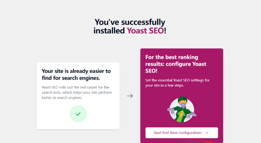The image size is (261, 143).
Task: Click the "Yoast SEO rolls out the red carpet" paragraph
Action: coord(77,92)
